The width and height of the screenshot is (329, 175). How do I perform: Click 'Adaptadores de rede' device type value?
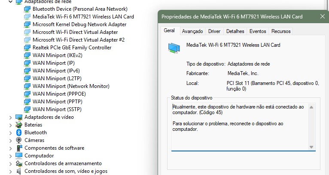tap(249, 64)
